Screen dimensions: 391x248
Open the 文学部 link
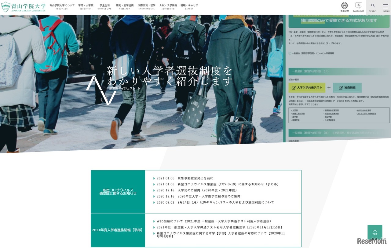(296, 110)
